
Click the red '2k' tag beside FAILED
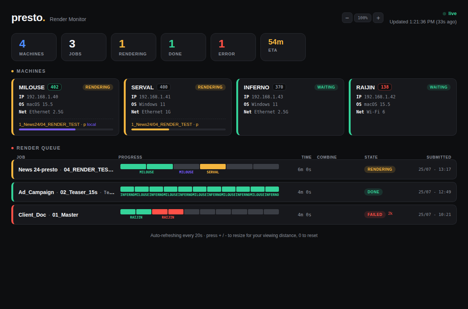390,213
